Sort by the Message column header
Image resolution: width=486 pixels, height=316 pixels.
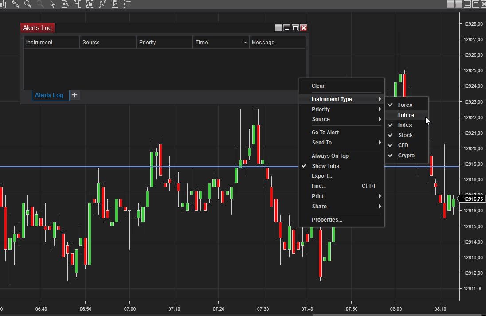click(278, 43)
